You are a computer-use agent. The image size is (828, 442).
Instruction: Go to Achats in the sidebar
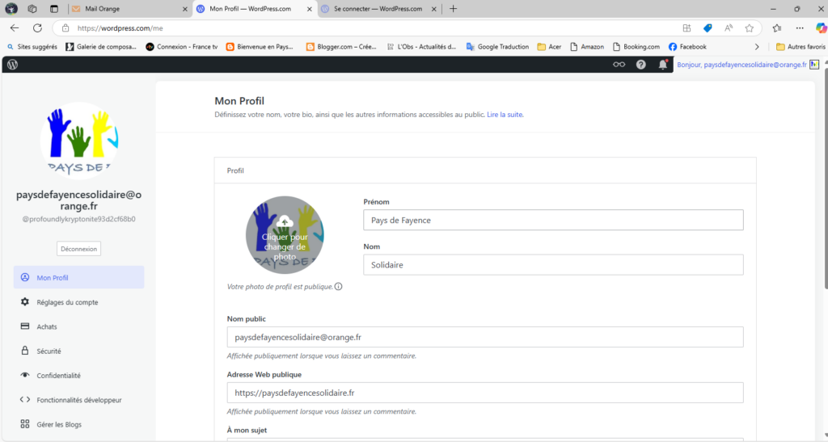[x=47, y=326]
